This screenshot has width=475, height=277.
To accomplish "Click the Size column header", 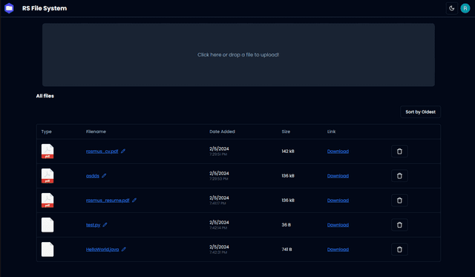I will (x=286, y=131).
